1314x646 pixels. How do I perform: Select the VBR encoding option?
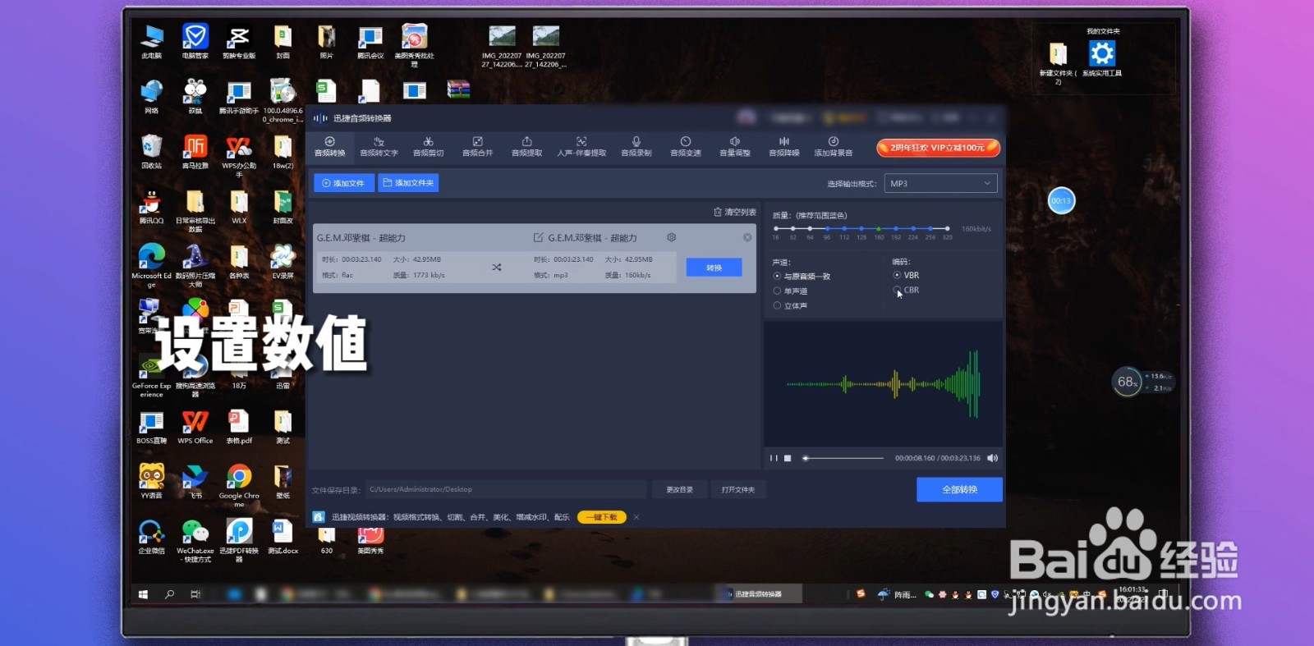906,275
